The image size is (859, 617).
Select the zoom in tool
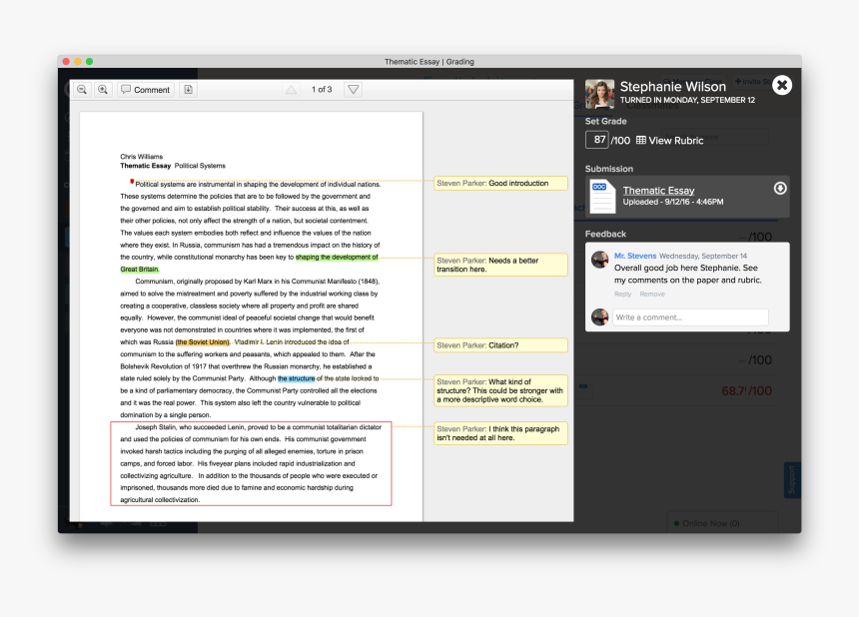tap(102, 89)
